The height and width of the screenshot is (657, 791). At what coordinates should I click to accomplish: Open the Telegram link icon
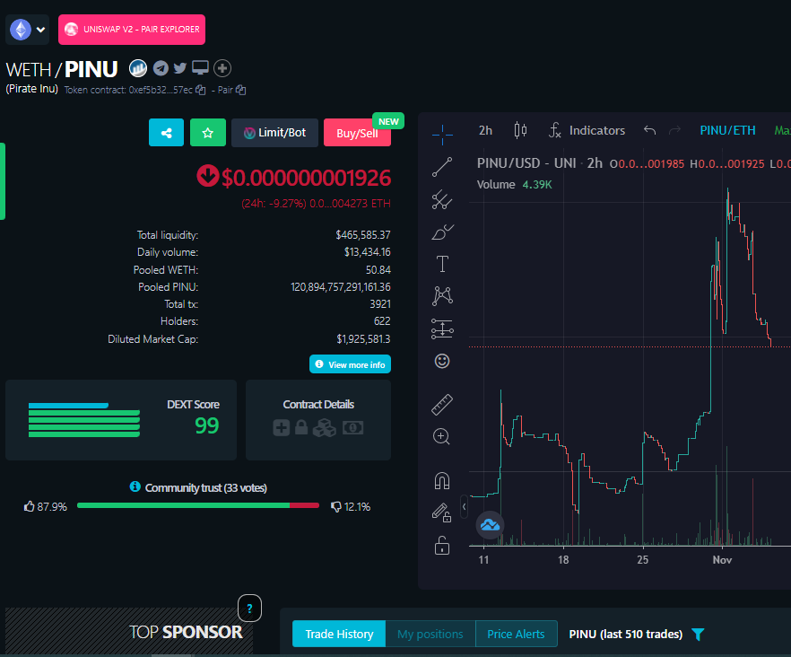[161, 68]
